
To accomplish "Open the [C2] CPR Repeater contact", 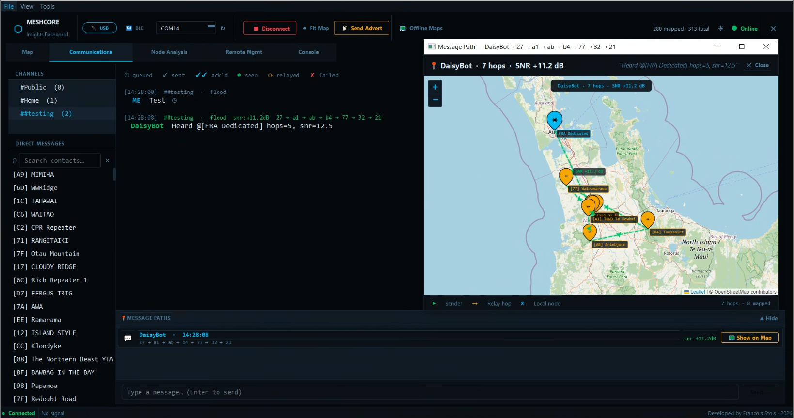I will (62, 228).
